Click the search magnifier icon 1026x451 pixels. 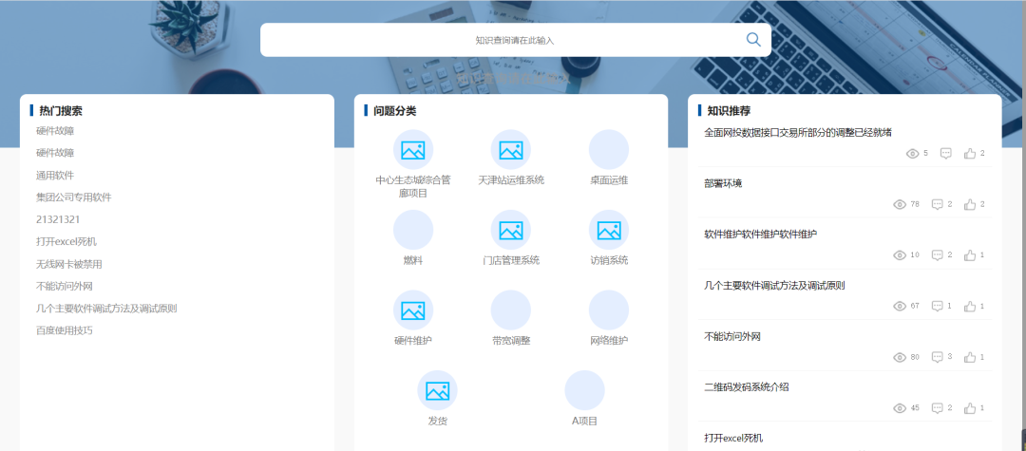coord(753,39)
